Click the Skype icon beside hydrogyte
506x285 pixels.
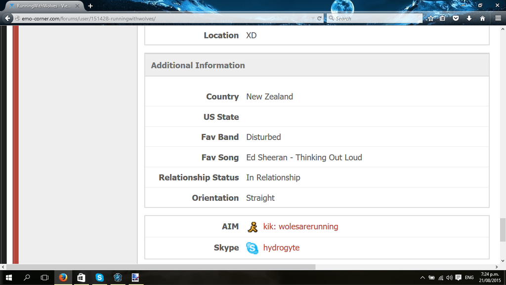tap(252, 248)
